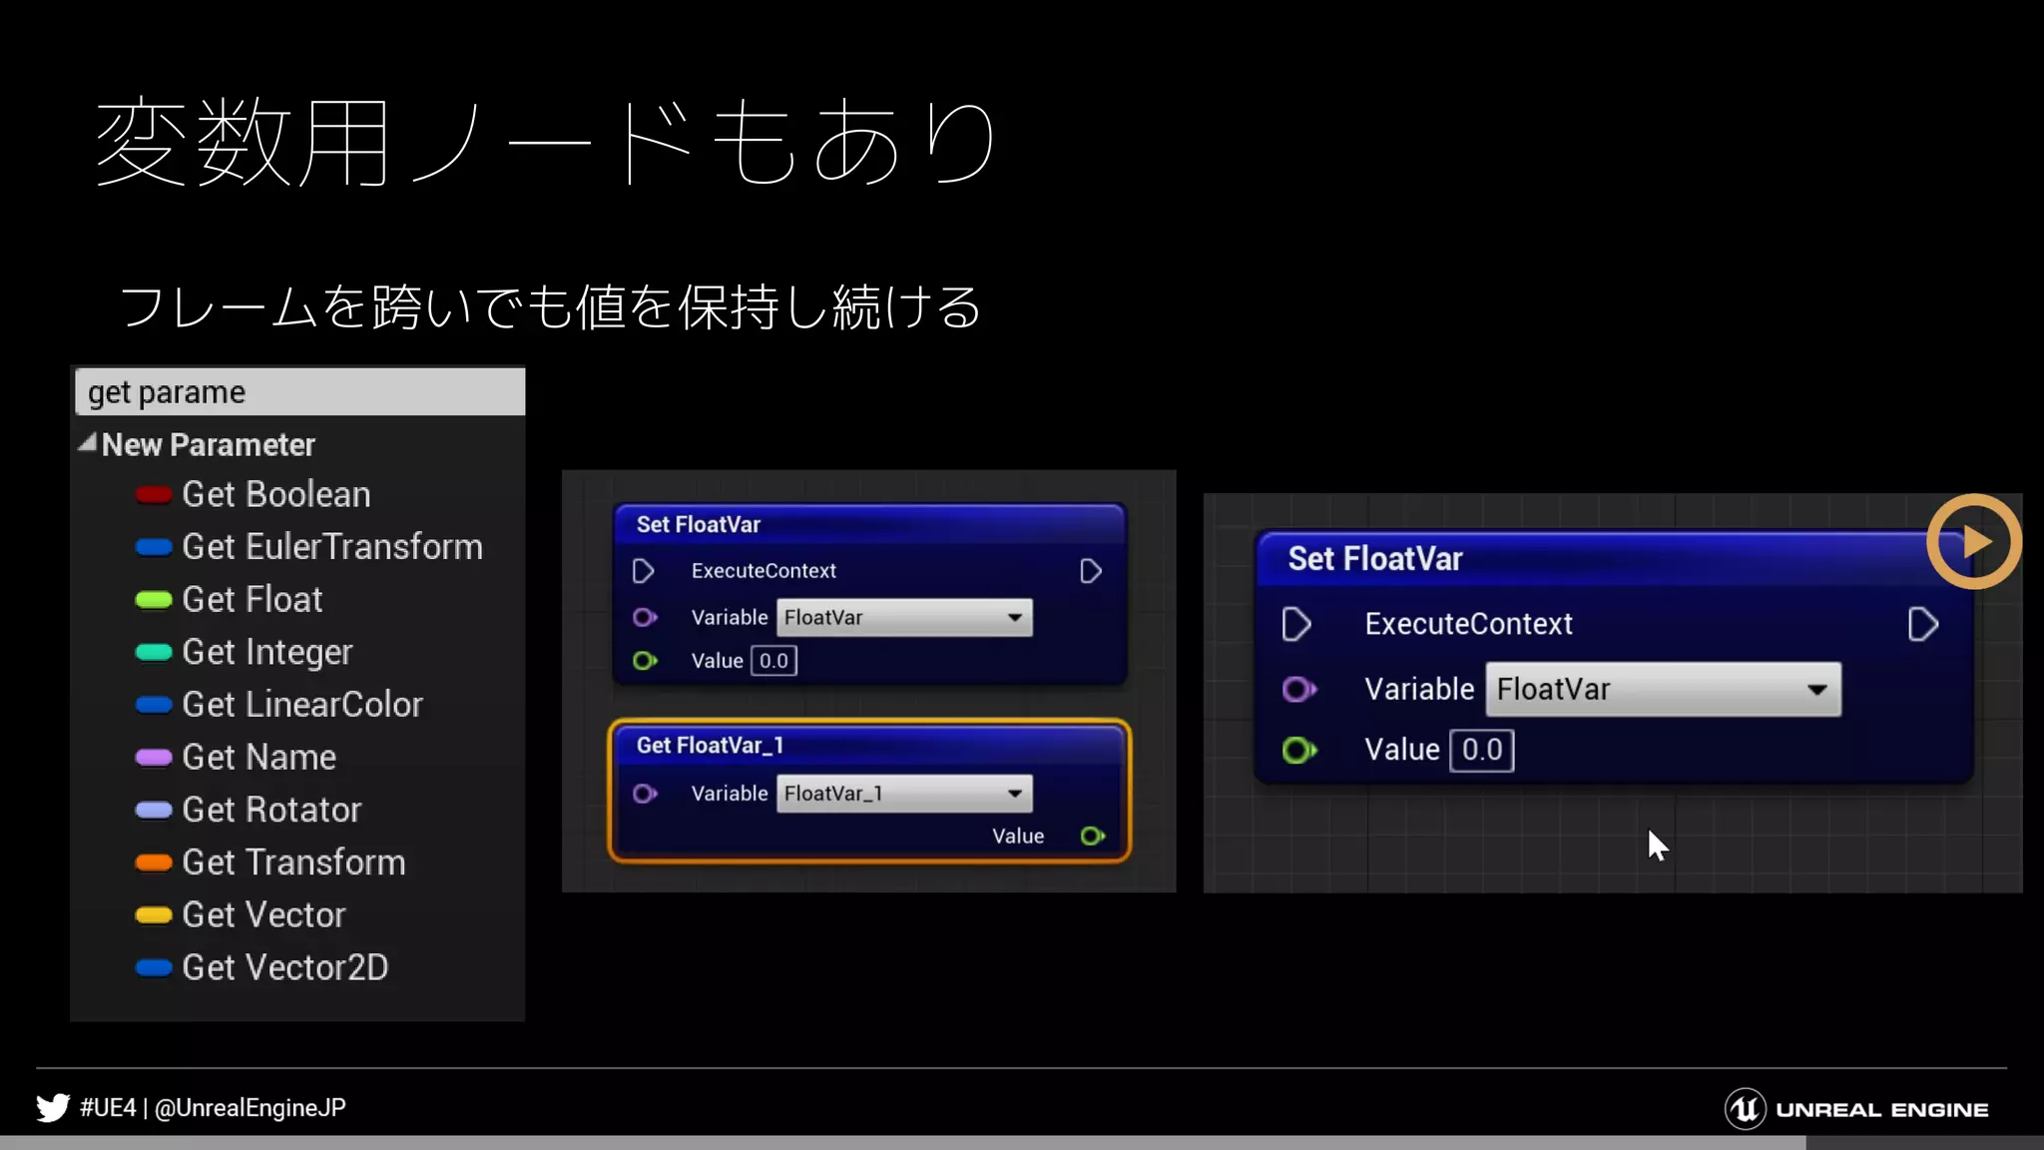Collapse the New Parameter category

[x=88, y=443]
